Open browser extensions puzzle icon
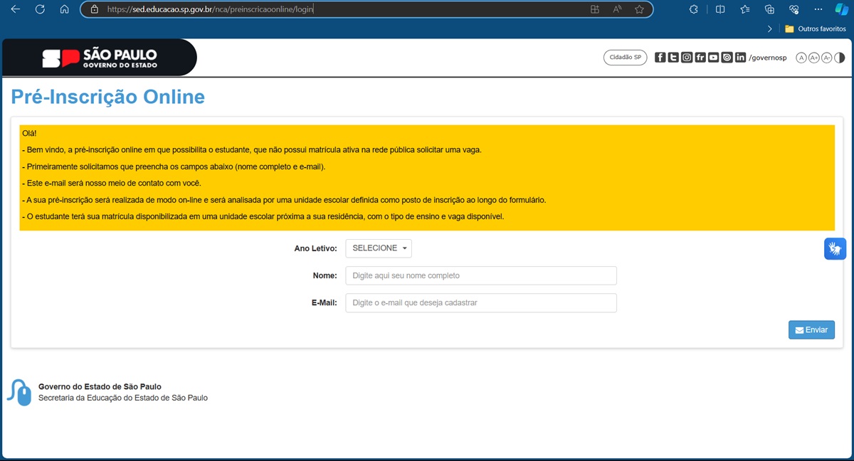This screenshot has width=854, height=461. tap(694, 9)
